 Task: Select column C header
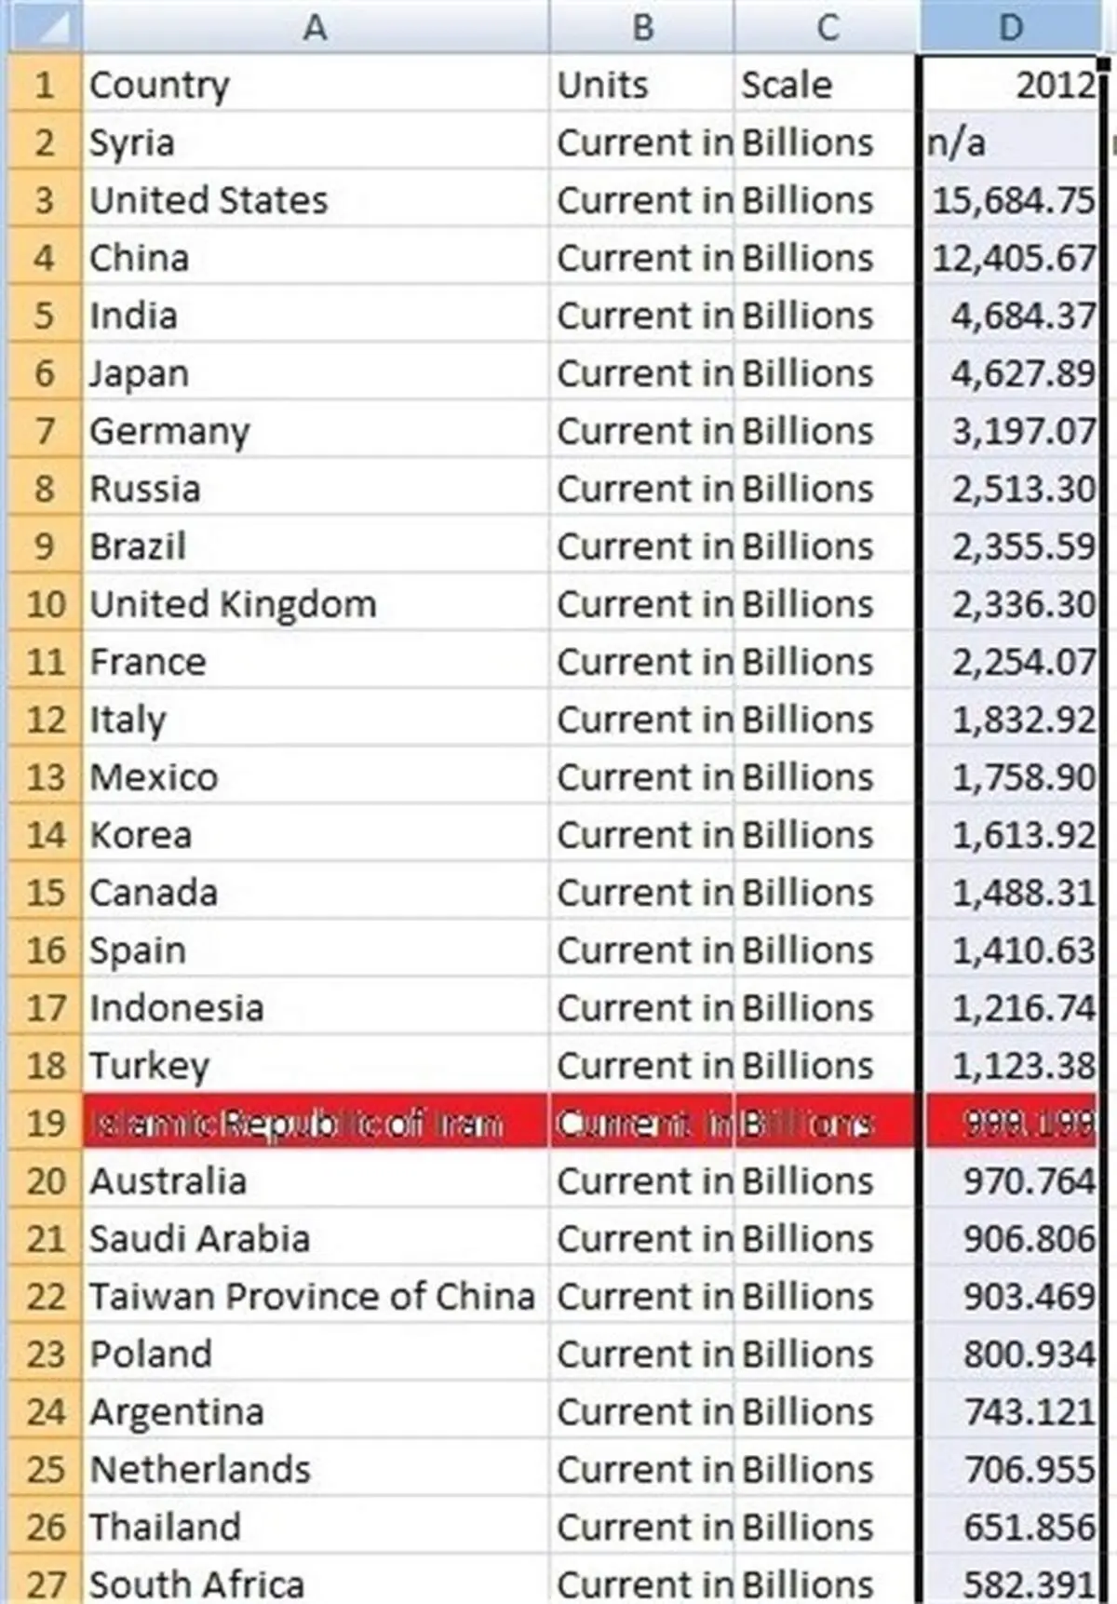pyautogui.click(x=827, y=26)
